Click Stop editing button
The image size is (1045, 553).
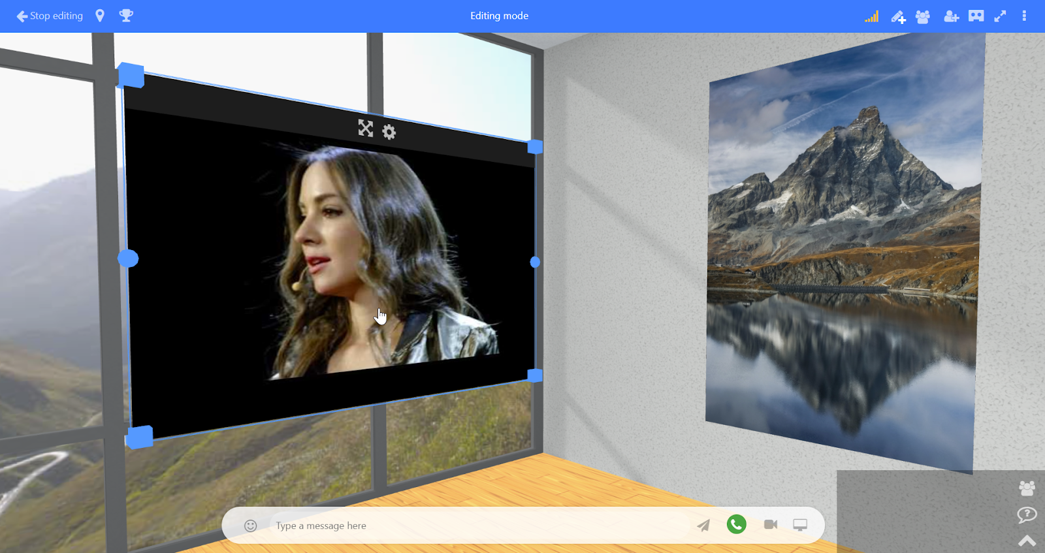pyautogui.click(x=50, y=16)
